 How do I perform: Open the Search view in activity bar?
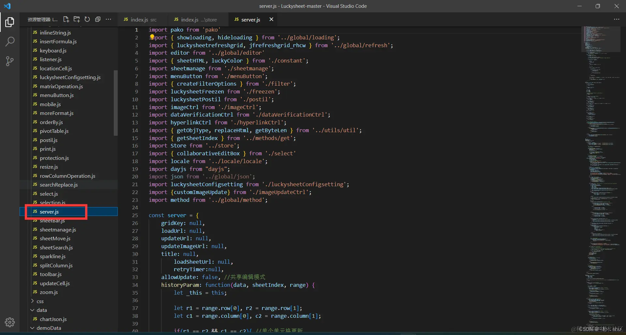[10, 41]
